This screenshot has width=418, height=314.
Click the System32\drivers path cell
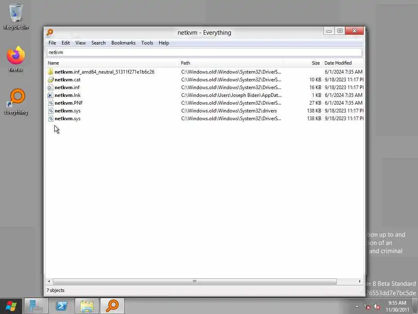[x=229, y=110]
